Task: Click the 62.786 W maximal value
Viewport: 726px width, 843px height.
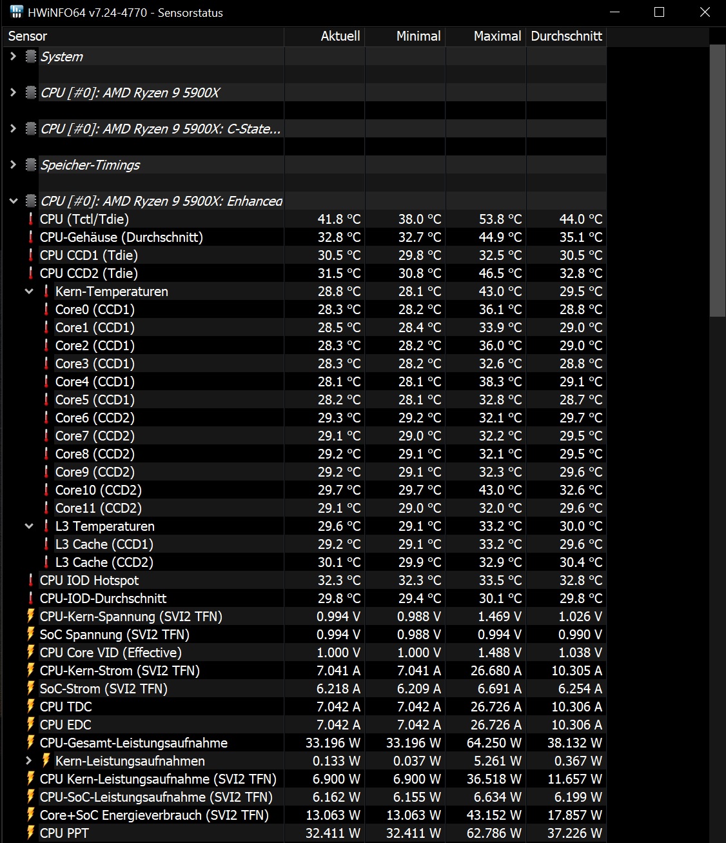Action: pyautogui.click(x=494, y=833)
